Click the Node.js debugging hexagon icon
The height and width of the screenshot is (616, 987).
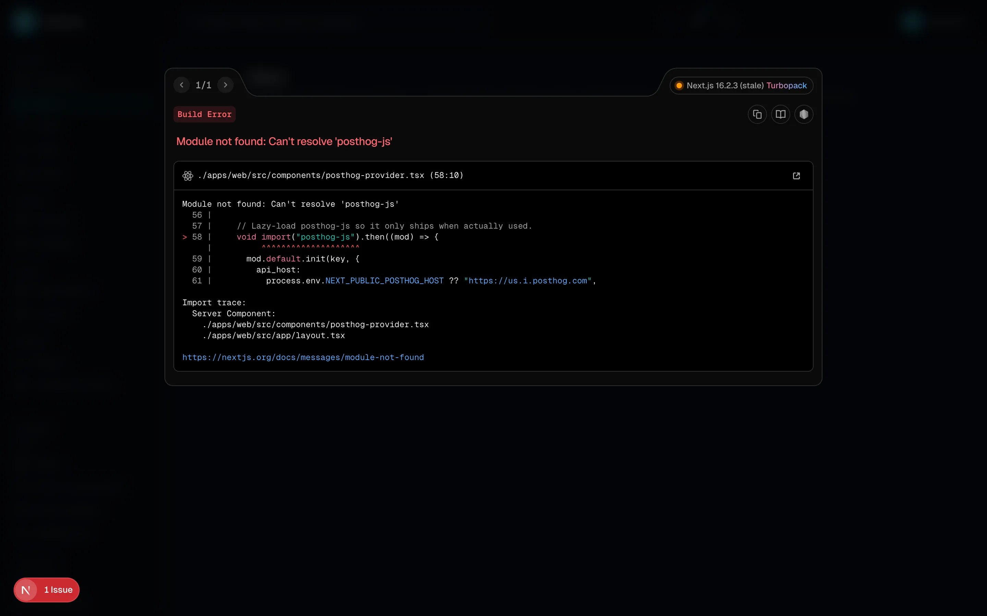[x=803, y=115]
